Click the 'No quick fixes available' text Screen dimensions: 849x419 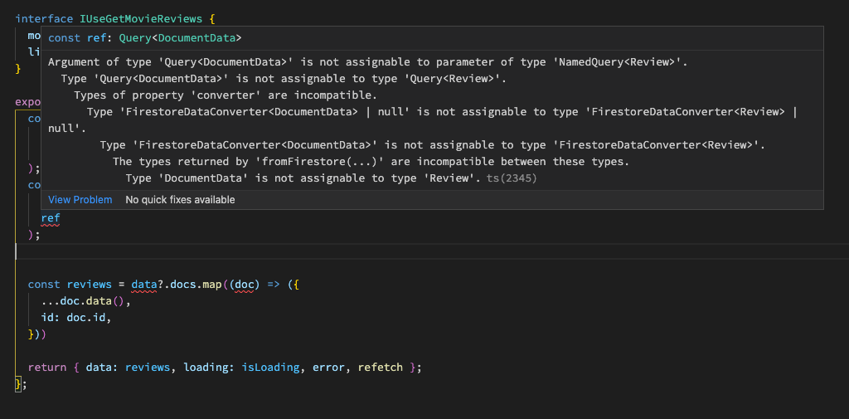[x=180, y=199]
